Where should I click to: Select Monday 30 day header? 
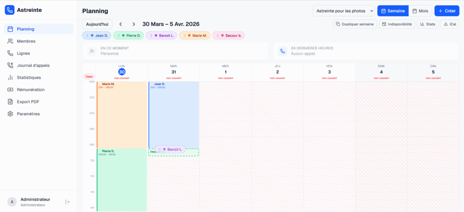[122, 72]
